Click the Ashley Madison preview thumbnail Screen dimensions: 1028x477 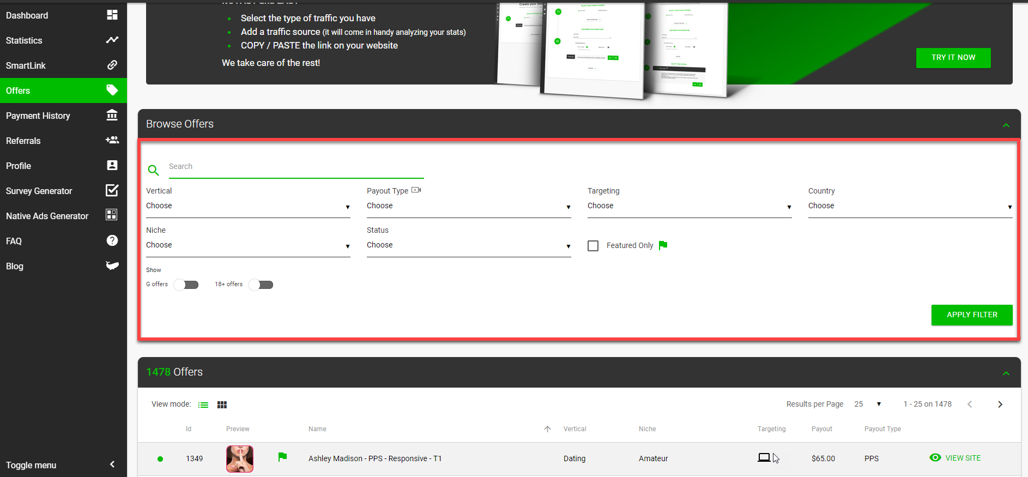pyautogui.click(x=240, y=459)
